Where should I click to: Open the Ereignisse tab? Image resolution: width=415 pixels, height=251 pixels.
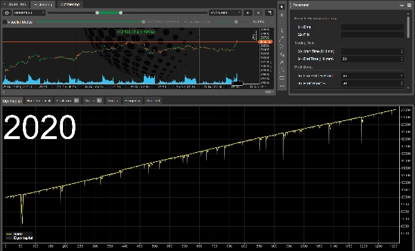pos(132,100)
